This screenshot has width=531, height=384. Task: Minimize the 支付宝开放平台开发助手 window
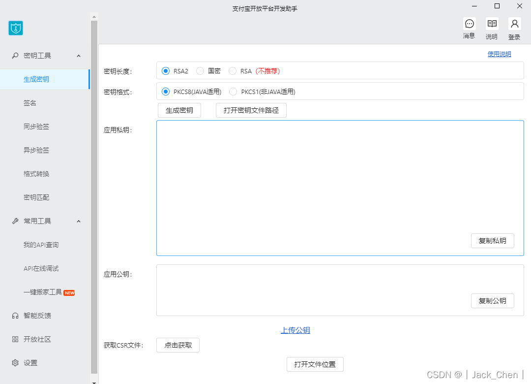pyautogui.click(x=474, y=6)
